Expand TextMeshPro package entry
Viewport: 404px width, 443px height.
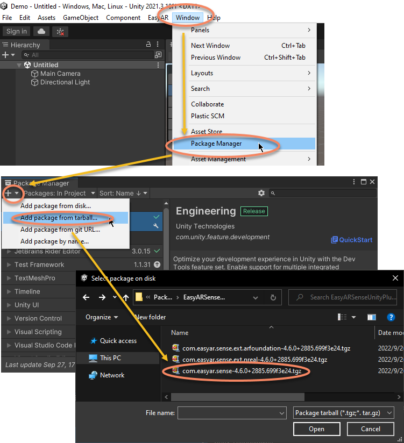pyautogui.click(x=9, y=278)
